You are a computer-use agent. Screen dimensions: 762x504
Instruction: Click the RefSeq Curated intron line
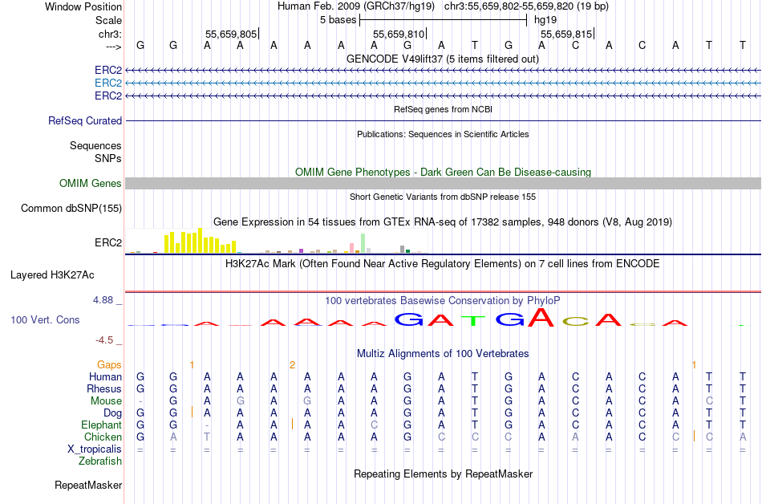(x=443, y=120)
